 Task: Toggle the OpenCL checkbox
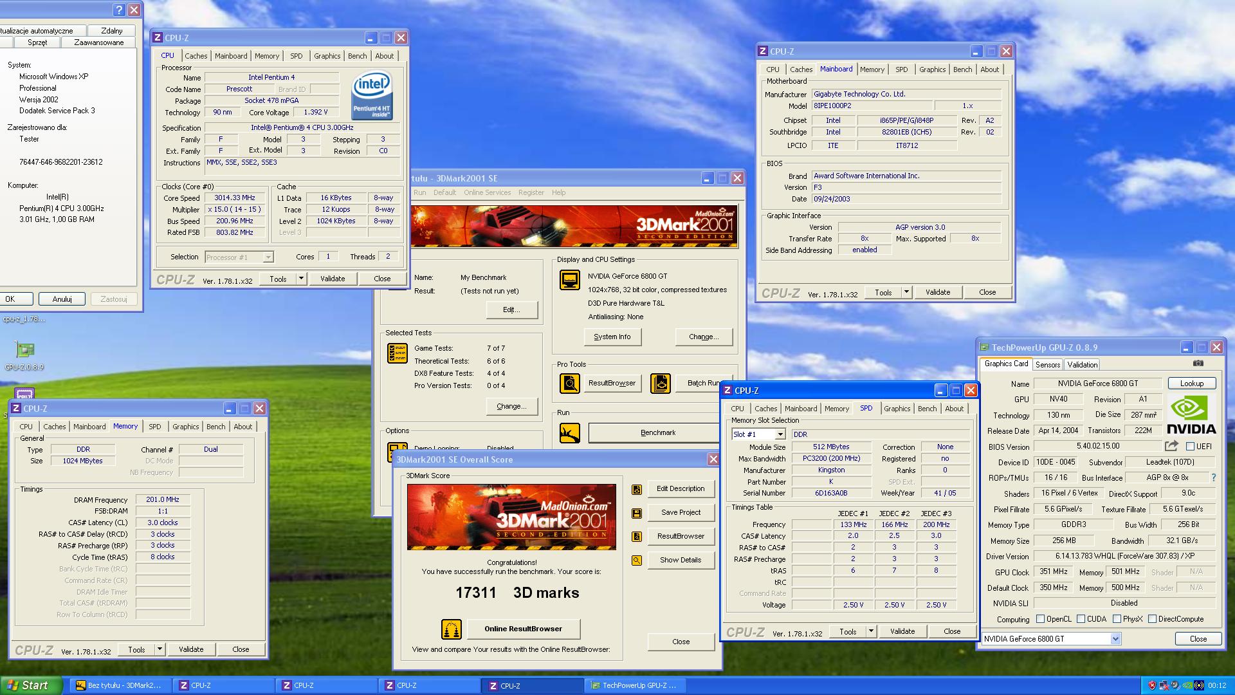(1040, 619)
